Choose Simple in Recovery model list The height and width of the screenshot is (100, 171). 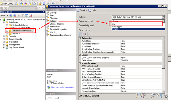click(x=138, y=29)
